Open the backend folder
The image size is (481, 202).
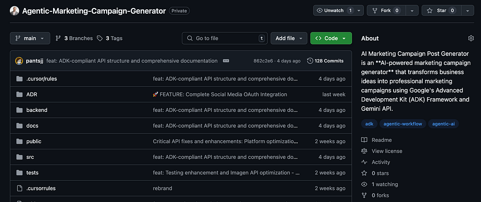[x=37, y=110]
